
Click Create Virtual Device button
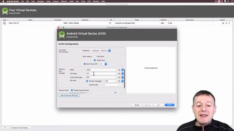click(19, 128)
